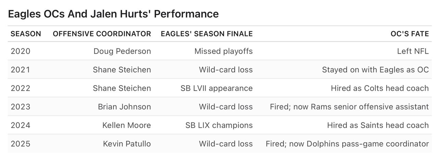This screenshot has height=156, width=438.
Task: Sort by OFFENSIVE COORDINATOR column header
Action: click(x=102, y=34)
